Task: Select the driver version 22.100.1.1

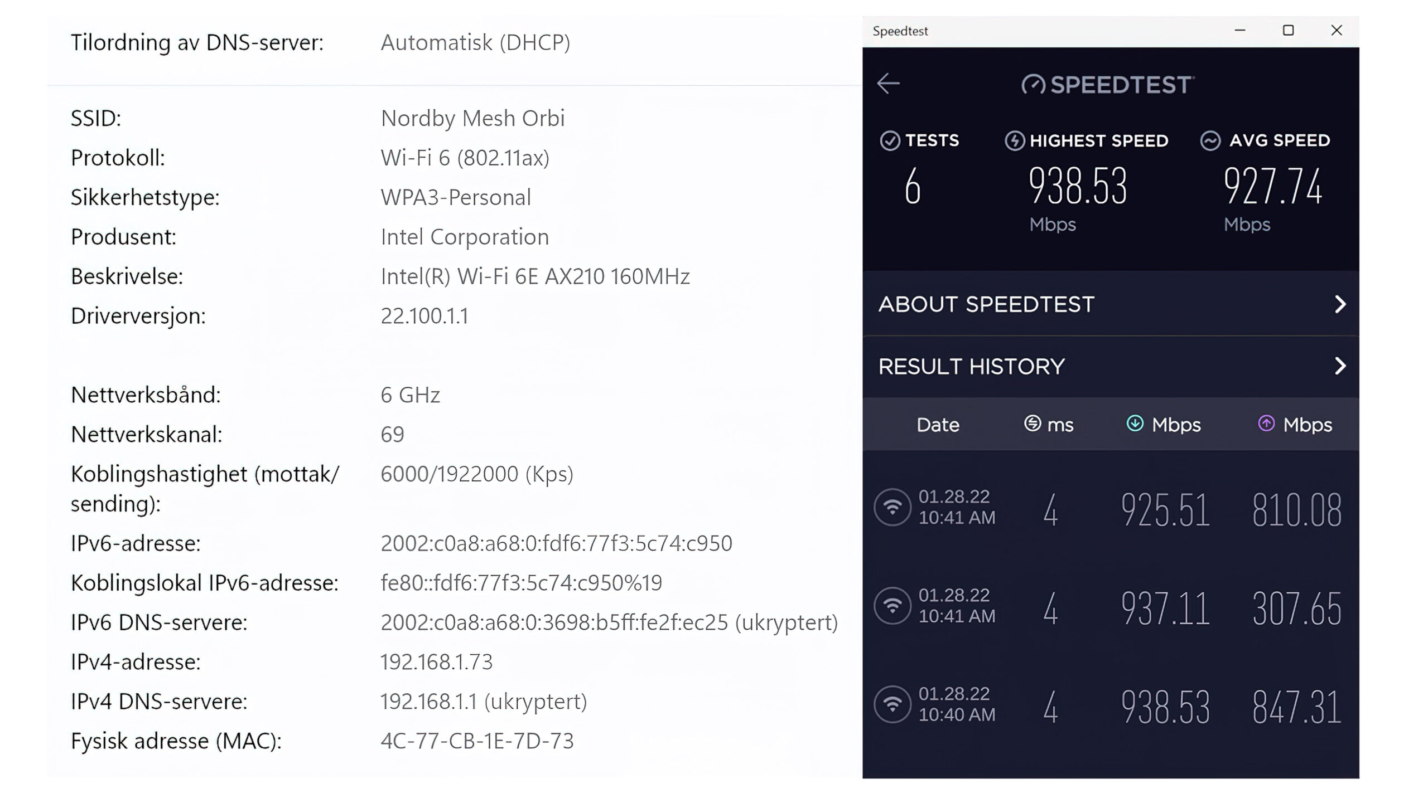Action: pos(424,316)
